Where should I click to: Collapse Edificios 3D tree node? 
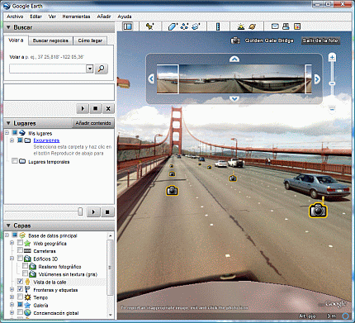(12, 259)
